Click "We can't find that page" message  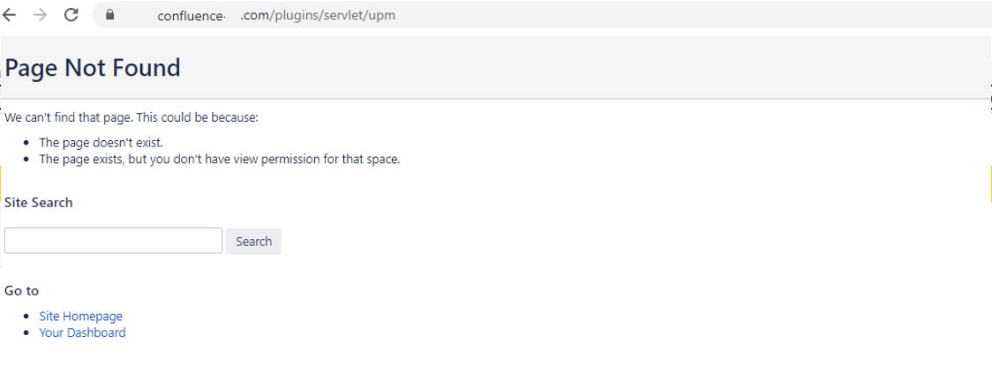click(x=131, y=117)
